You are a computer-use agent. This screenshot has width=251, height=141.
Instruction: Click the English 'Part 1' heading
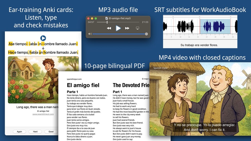click(x=117, y=92)
